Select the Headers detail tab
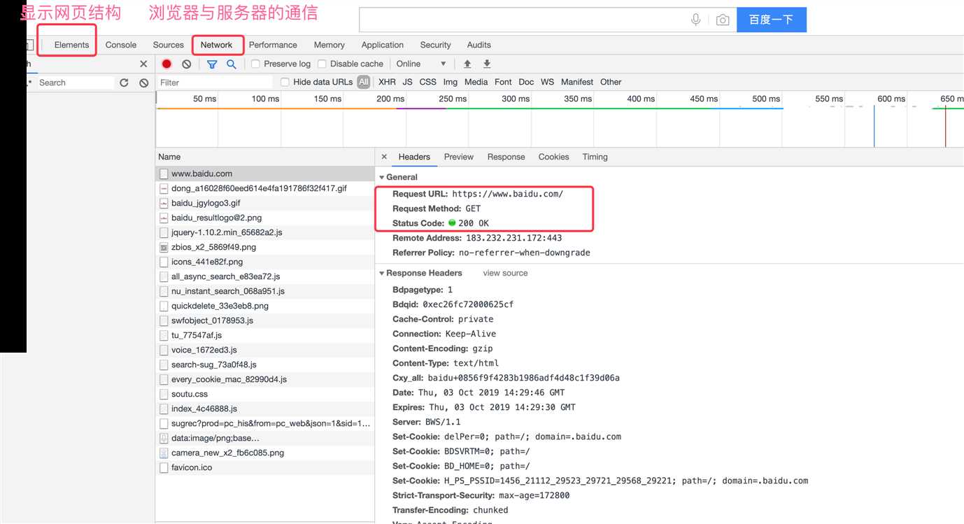The height and width of the screenshot is (524, 964). click(x=414, y=157)
